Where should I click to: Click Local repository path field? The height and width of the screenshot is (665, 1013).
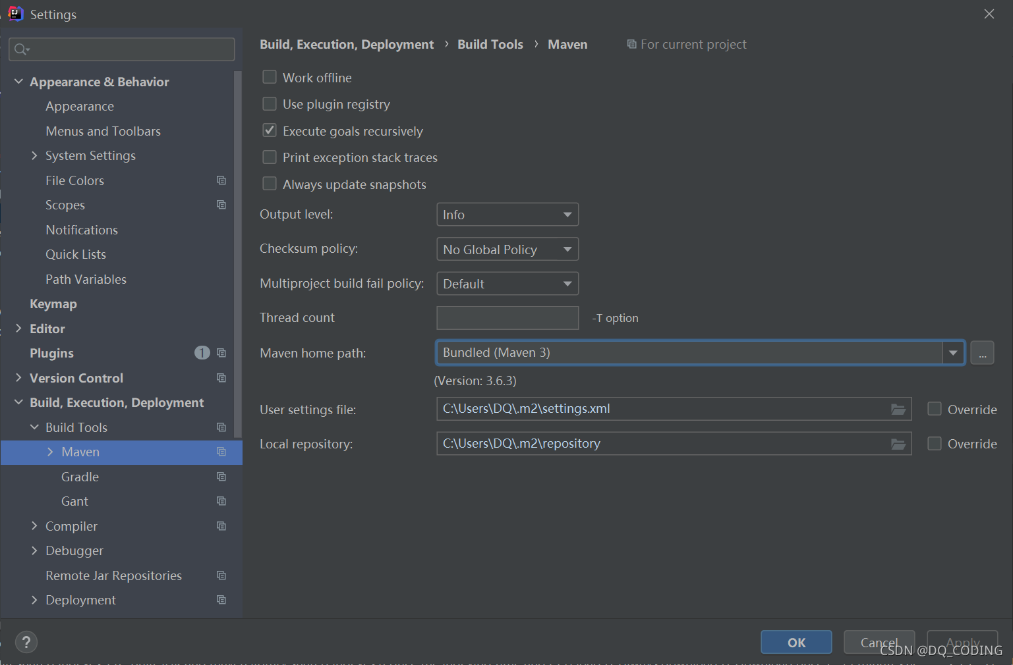click(x=674, y=444)
